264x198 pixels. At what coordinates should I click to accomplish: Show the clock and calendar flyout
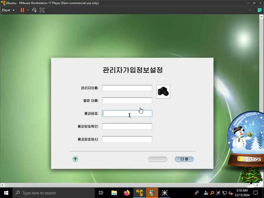pos(242,193)
